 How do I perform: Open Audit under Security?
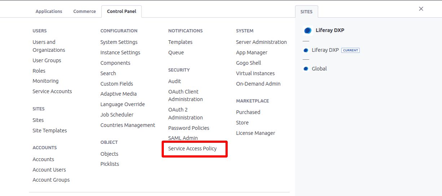(x=175, y=81)
